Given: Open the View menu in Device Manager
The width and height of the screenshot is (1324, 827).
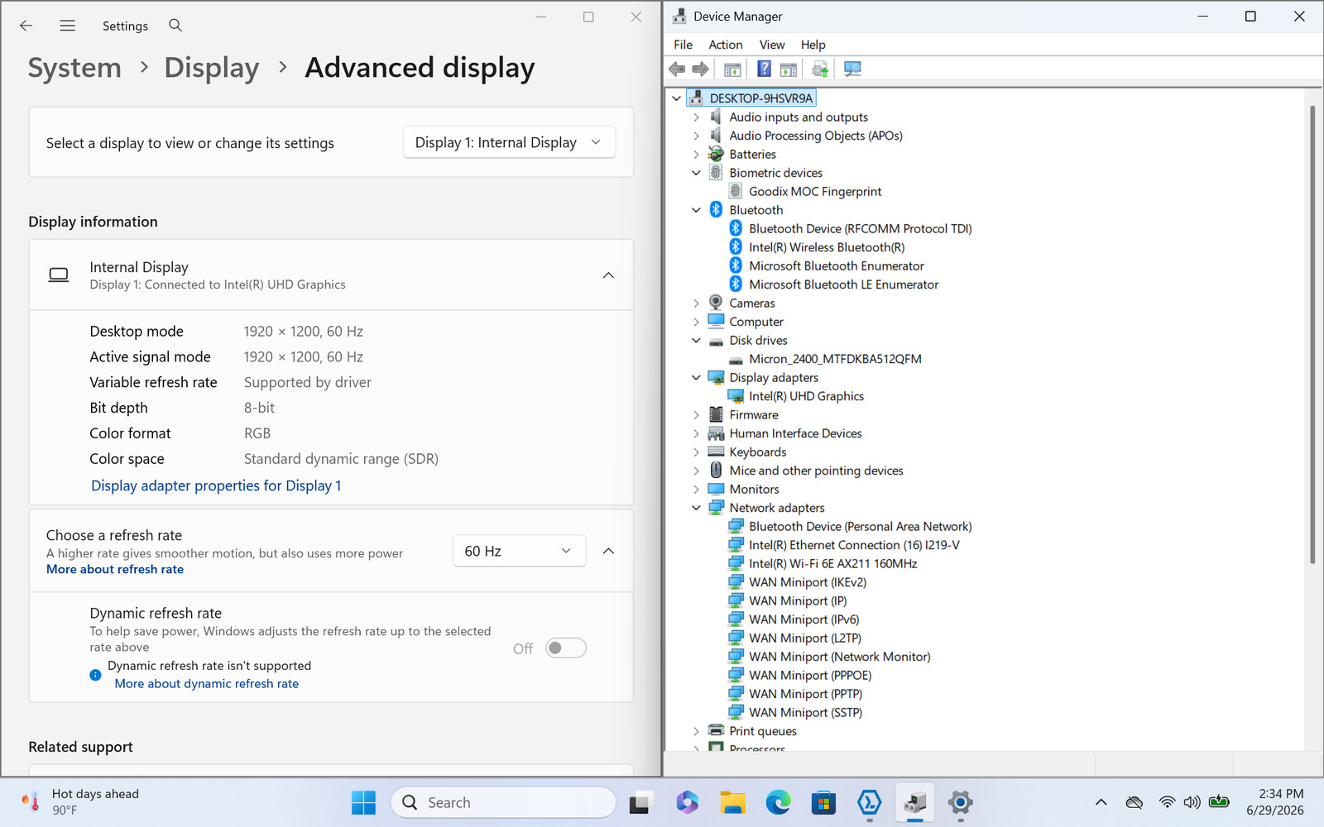Looking at the screenshot, I should [772, 45].
